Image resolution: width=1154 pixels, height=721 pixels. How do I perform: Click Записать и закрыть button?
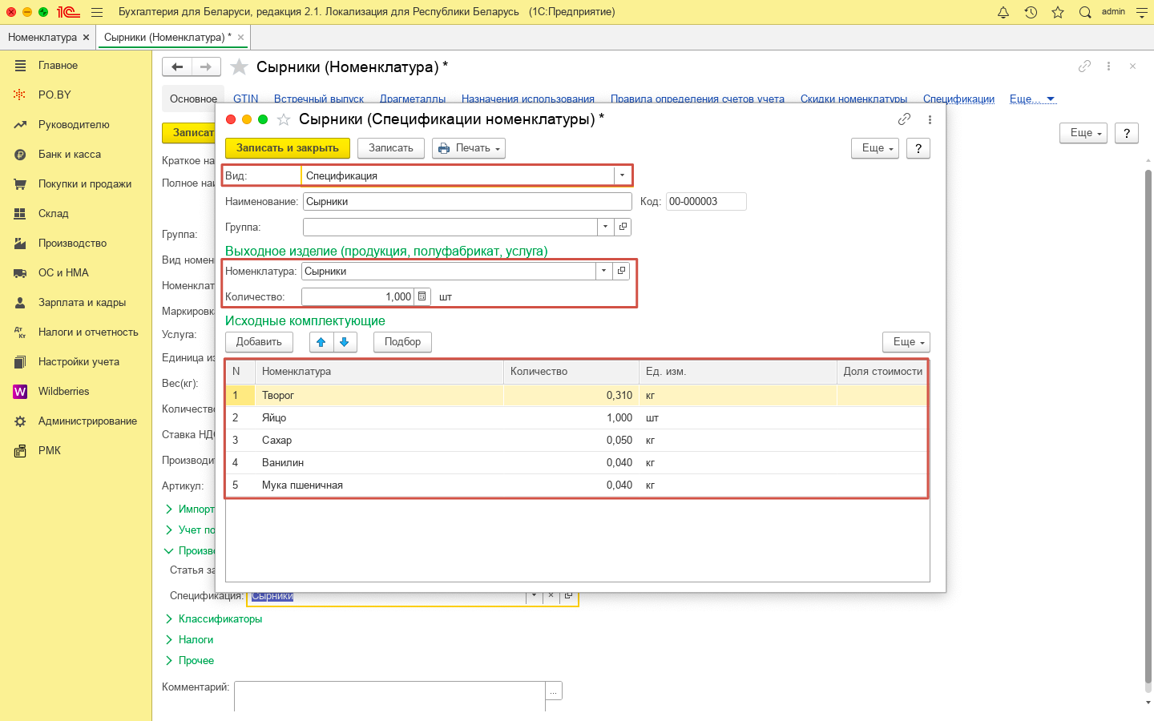click(x=287, y=148)
